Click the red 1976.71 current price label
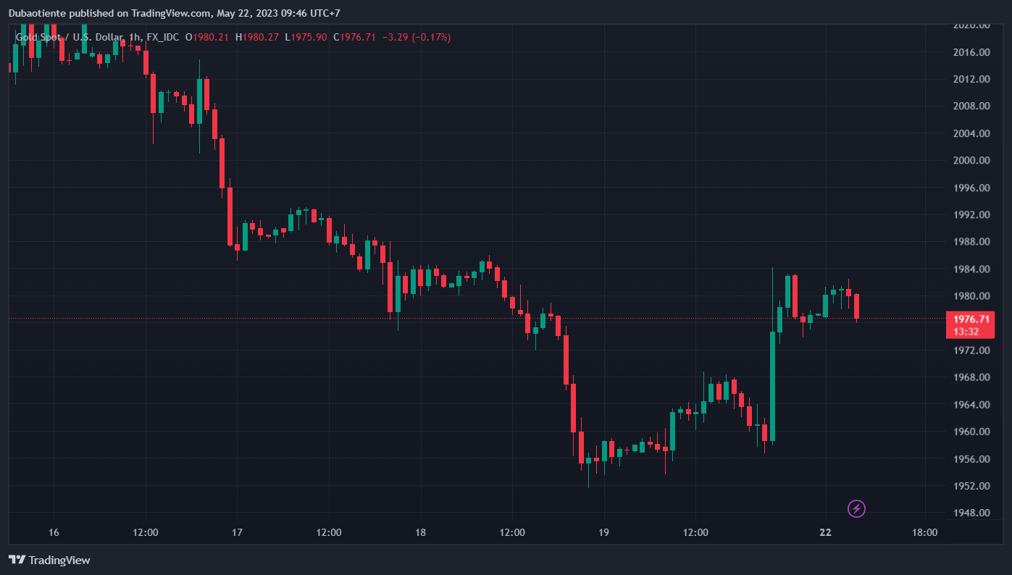Screen dimensions: 1012x575 pyautogui.click(x=971, y=319)
